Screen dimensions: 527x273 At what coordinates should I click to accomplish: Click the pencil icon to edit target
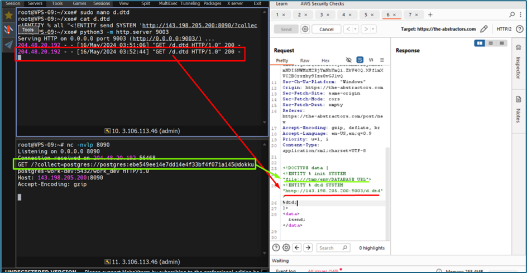(x=483, y=29)
